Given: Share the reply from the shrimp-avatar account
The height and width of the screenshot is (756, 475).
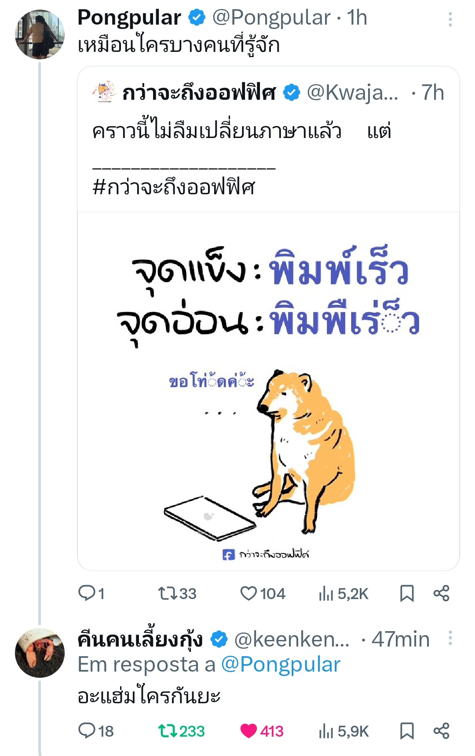Looking at the screenshot, I should click(441, 731).
